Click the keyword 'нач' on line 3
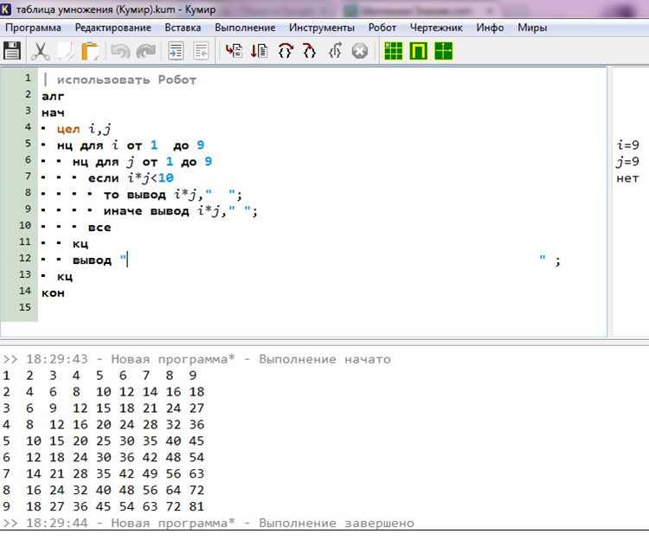This screenshot has height=540, width=649. pos(53,112)
